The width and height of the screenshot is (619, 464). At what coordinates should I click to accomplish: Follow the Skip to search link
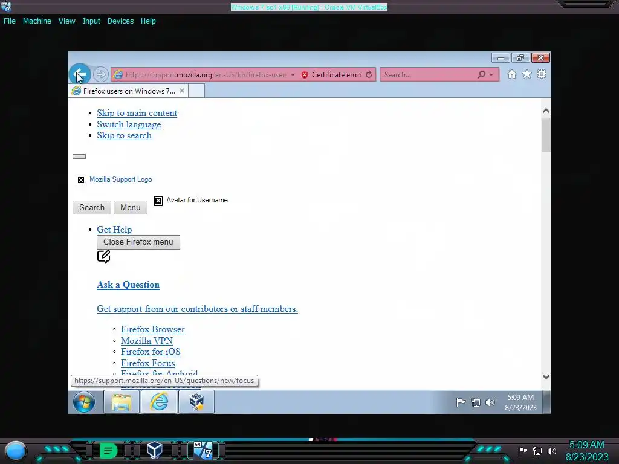click(x=124, y=135)
